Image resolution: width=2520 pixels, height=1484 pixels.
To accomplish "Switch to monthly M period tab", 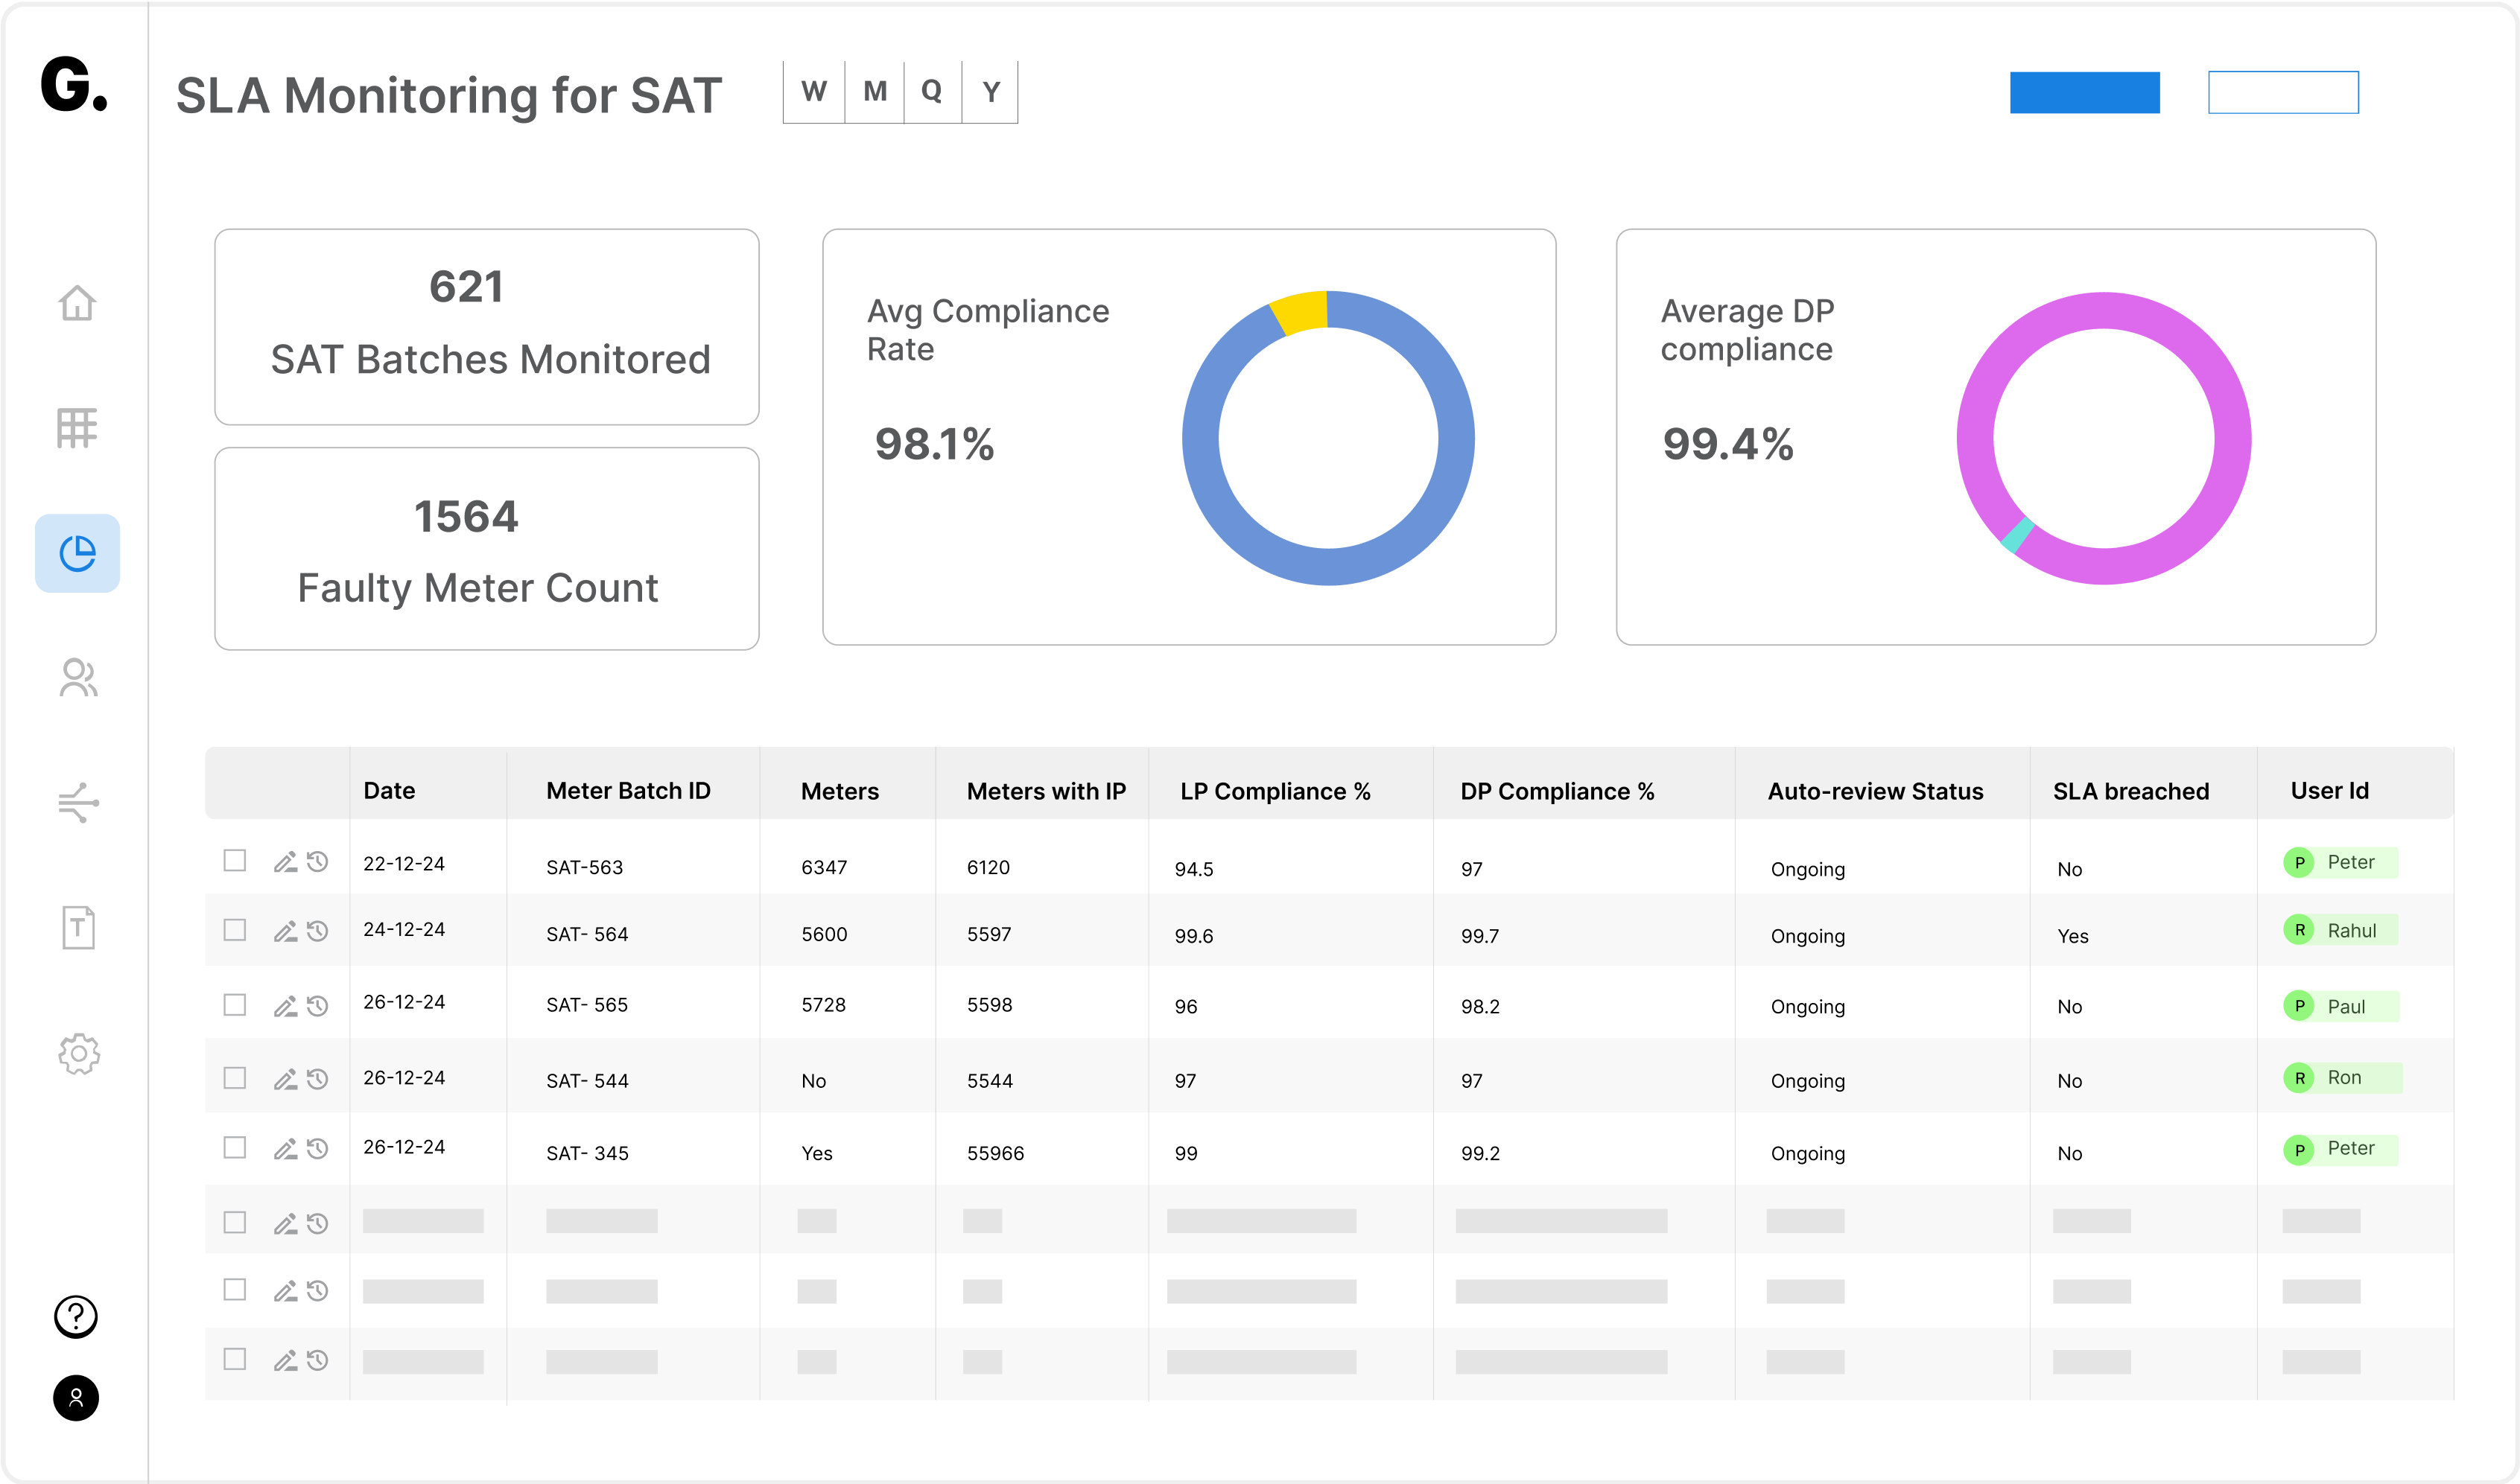I will click(875, 92).
